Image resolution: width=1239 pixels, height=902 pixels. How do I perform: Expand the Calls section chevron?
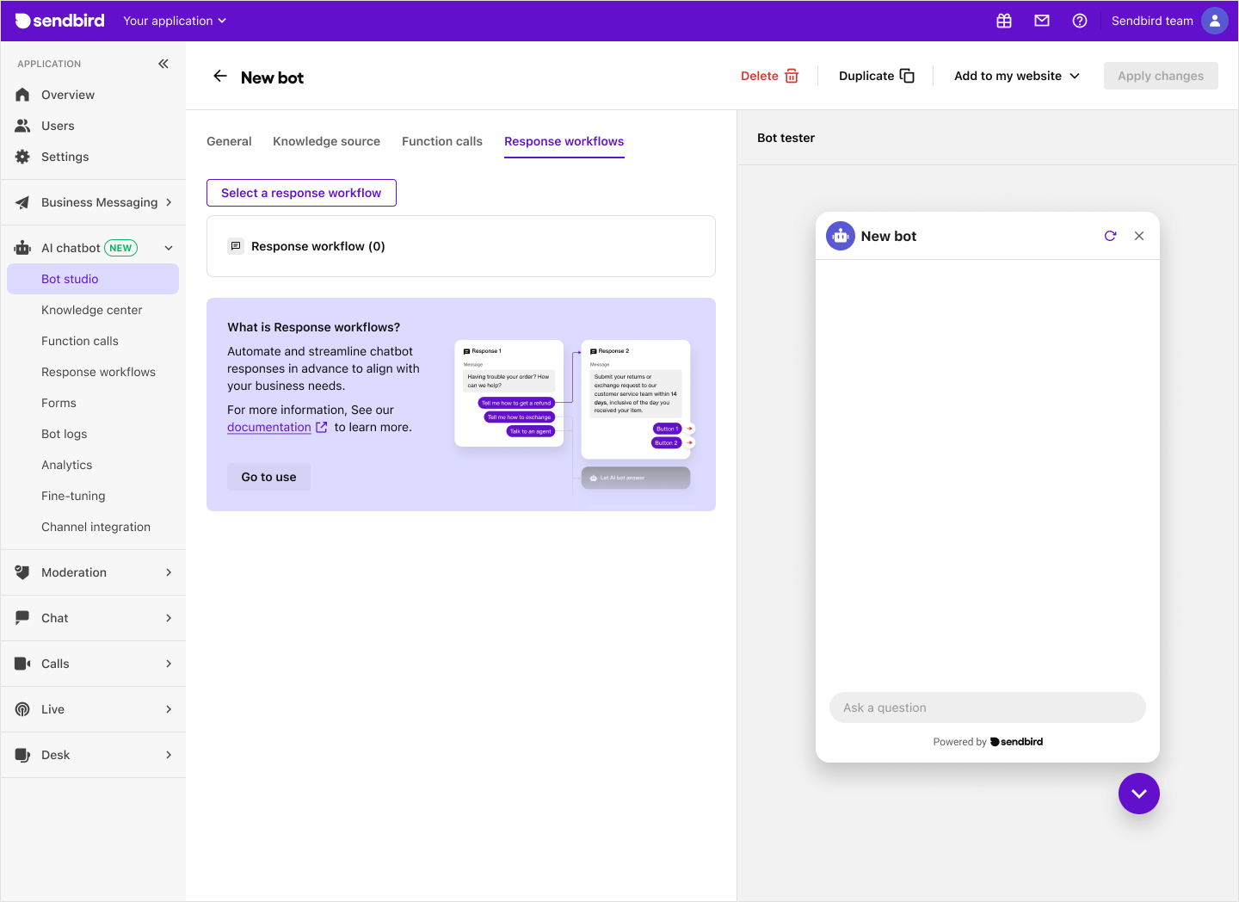pos(169,664)
